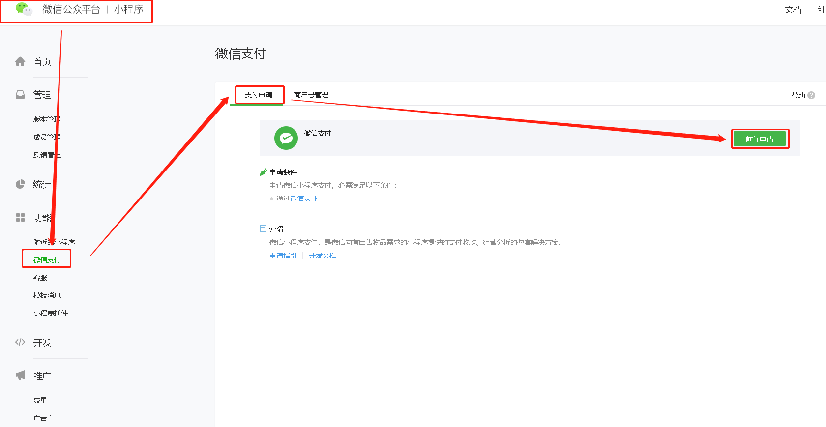Open 版本管理 in the sidebar
This screenshot has height=427, width=826.
pos(47,119)
